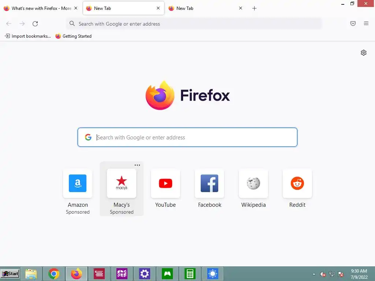This screenshot has width=375, height=281.
Task: Click the address bar search field
Action: tap(194, 24)
